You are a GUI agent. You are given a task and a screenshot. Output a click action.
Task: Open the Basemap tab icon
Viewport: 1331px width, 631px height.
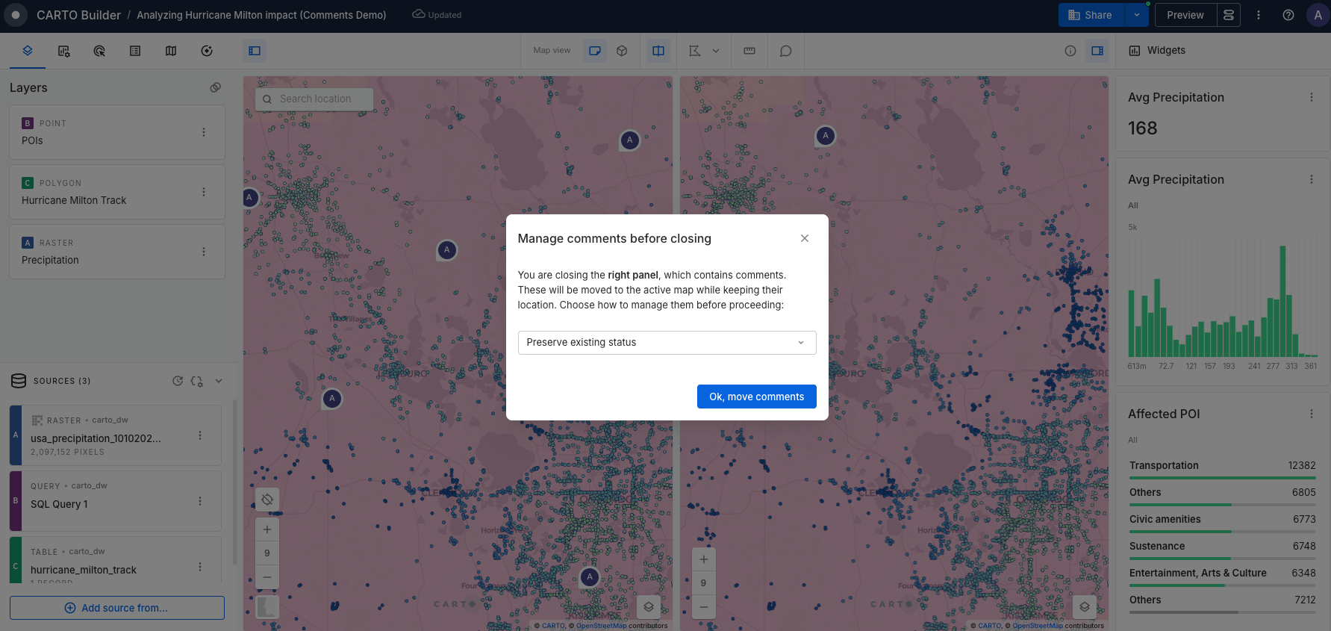tap(171, 51)
